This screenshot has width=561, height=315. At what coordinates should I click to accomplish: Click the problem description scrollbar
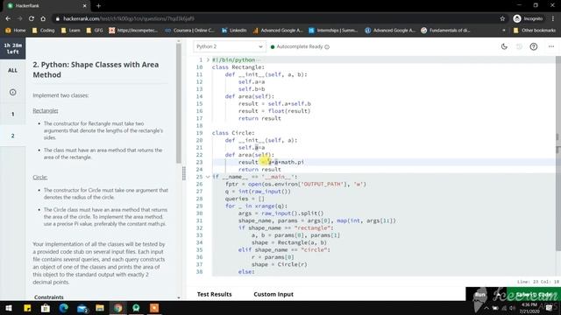pyautogui.click(x=179, y=103)
